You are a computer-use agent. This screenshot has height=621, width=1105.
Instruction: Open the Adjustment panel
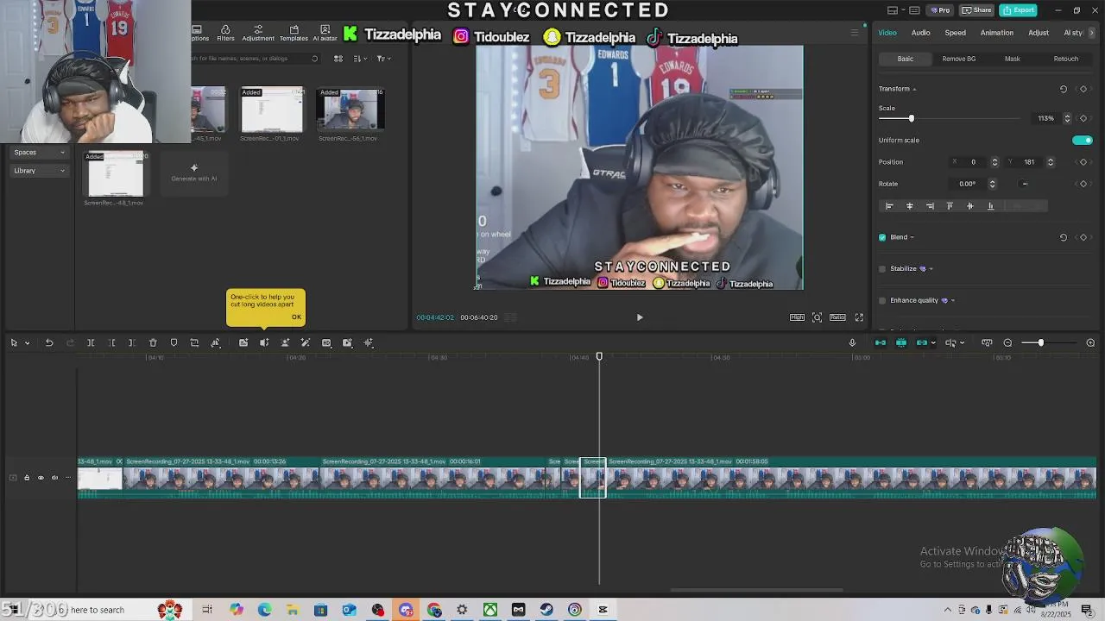tap(258, 34)
